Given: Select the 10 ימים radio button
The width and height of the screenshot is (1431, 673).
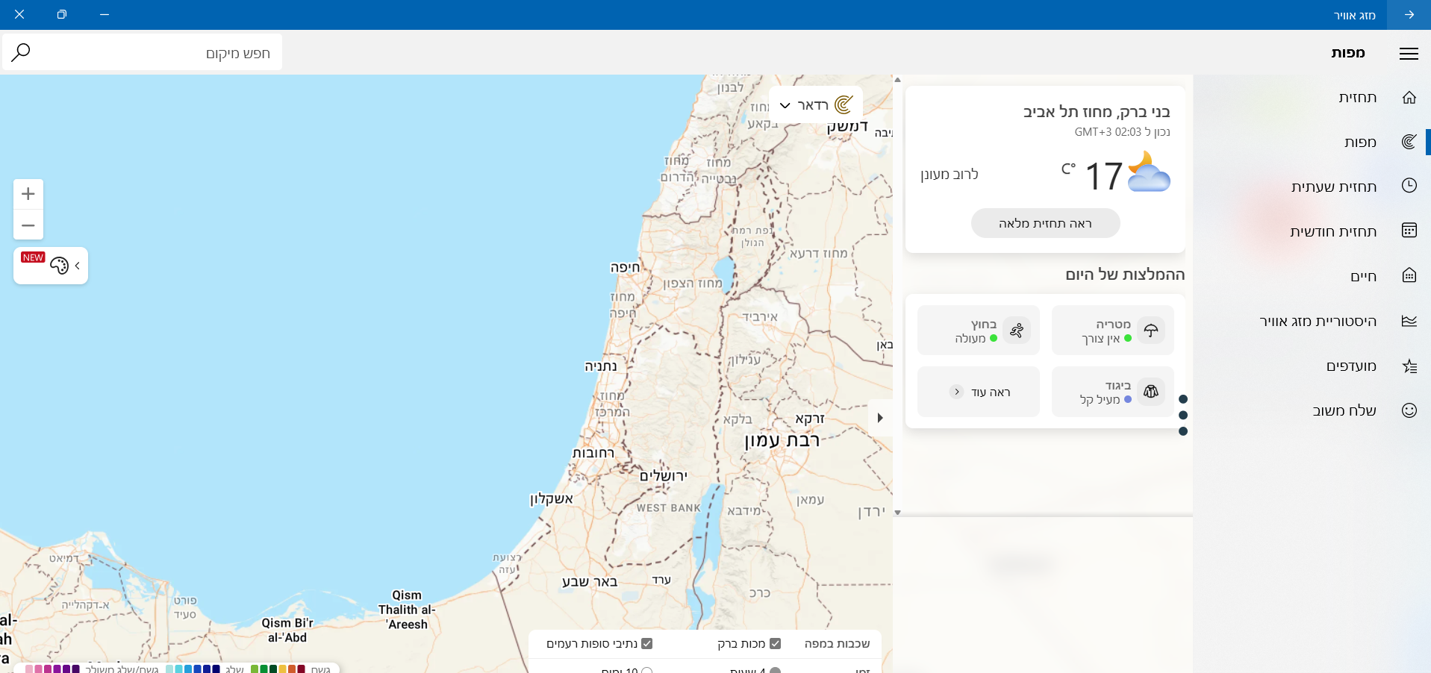Looking at the screenshot, I should click(646, 670).
